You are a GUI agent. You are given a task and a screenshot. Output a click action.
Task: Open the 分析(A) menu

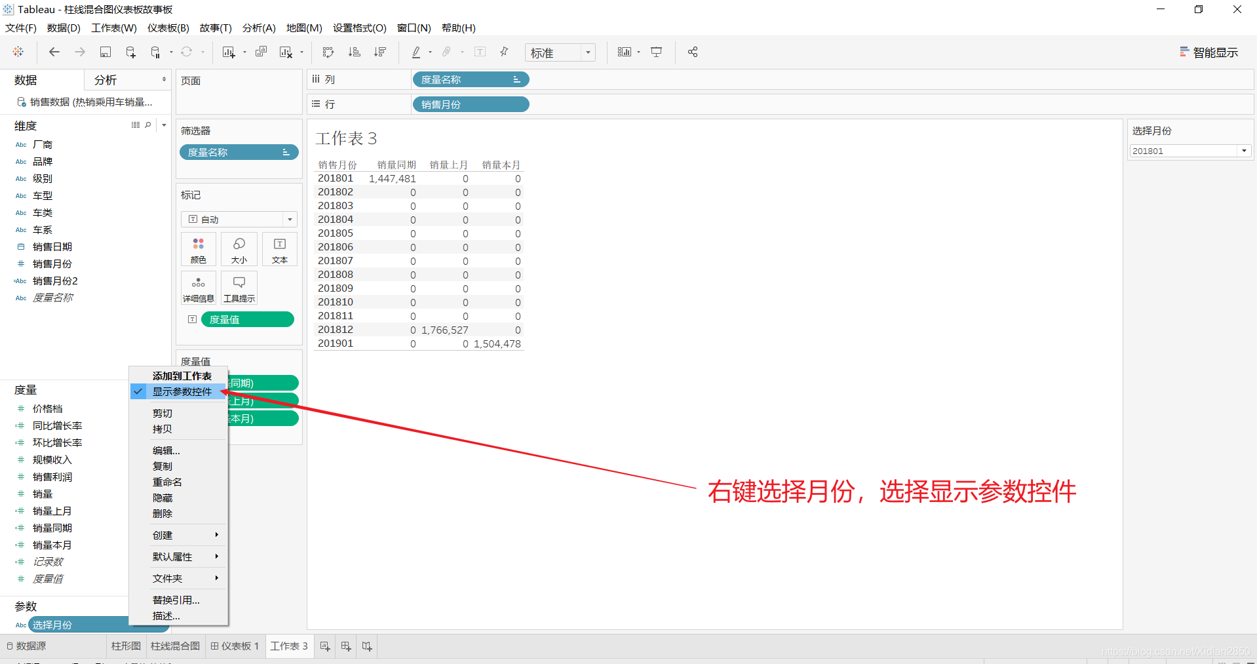259,28
